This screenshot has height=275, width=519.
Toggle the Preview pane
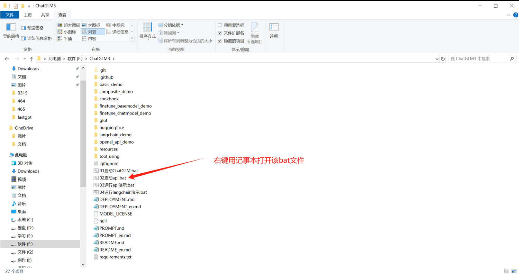tap(33, 28)
